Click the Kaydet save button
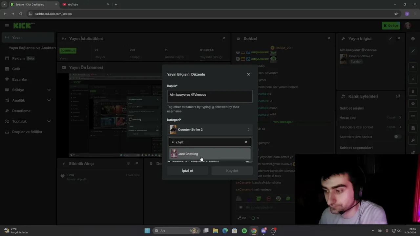The image size is (420, 236). pyautogui.click(x=232, y=171)
